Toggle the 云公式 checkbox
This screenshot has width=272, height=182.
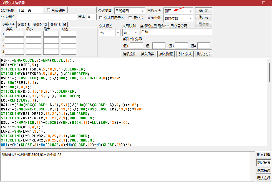(130, 18)
